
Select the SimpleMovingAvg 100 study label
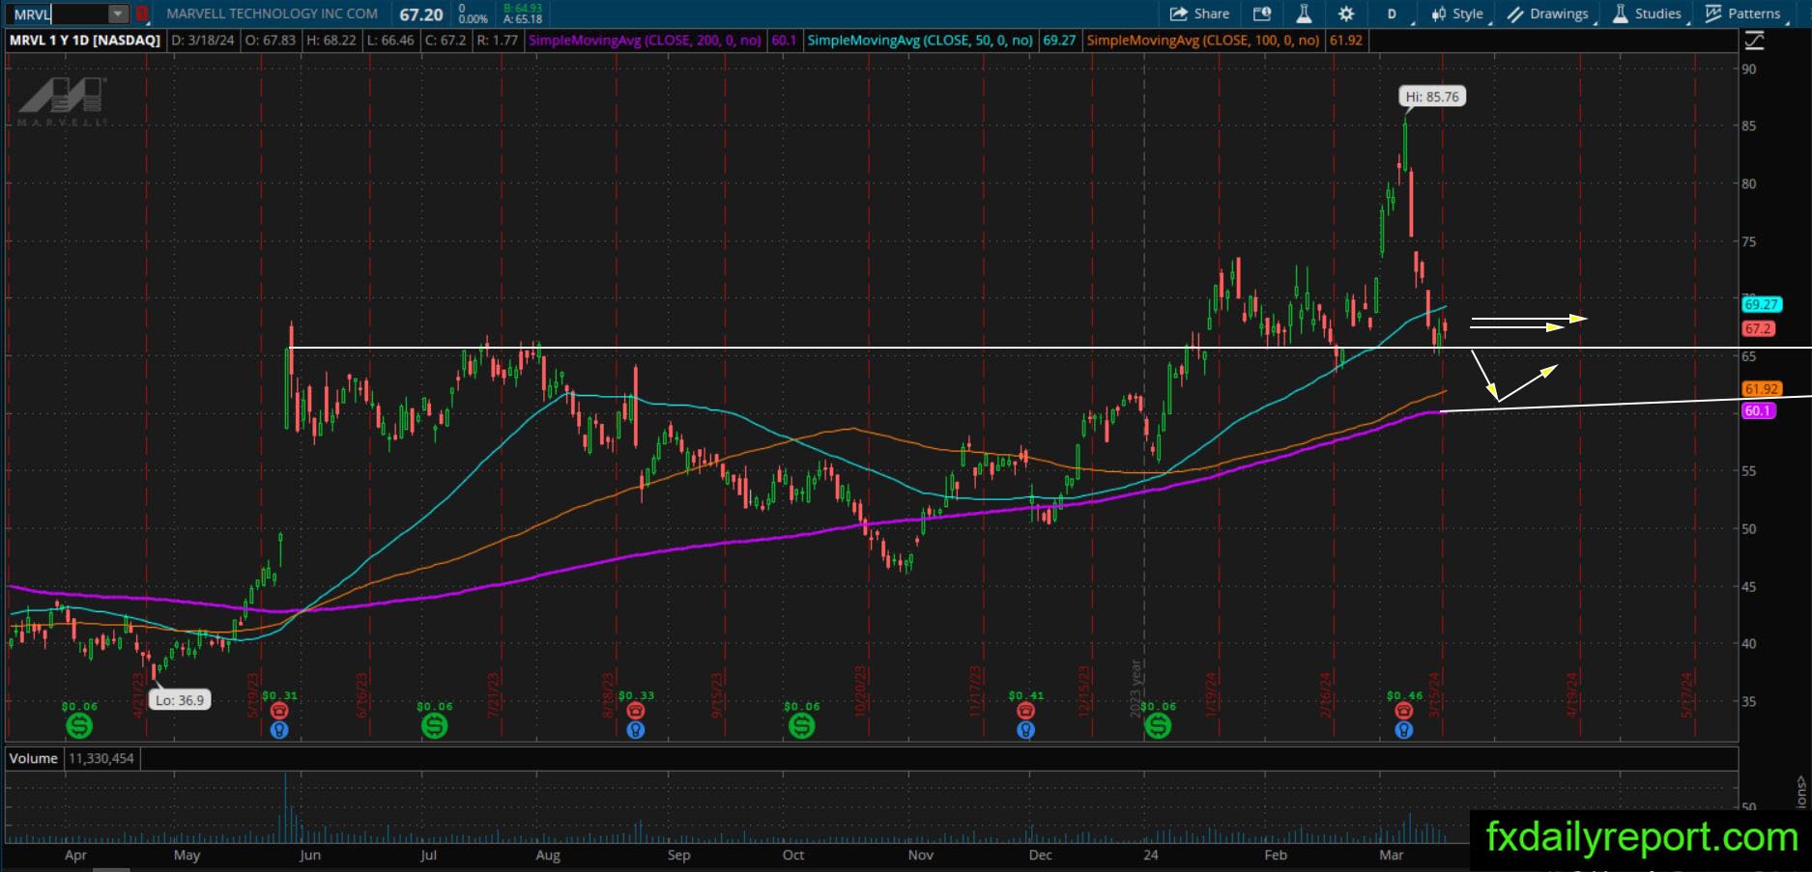tap(1204, 41)
